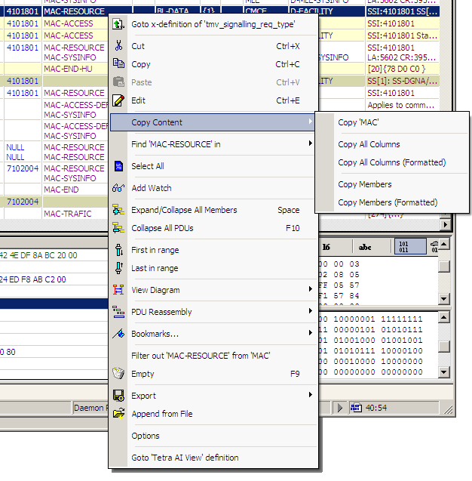Expand the Find 'MAC-RESOURCE' in submenu
This screenshot has width=472, height=481.
click(x=310, y=144)
